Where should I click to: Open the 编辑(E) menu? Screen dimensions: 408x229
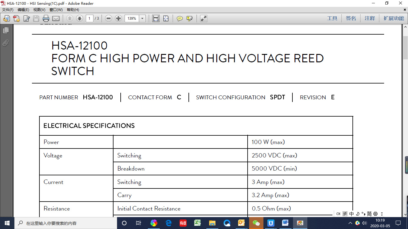pos(23,10)
